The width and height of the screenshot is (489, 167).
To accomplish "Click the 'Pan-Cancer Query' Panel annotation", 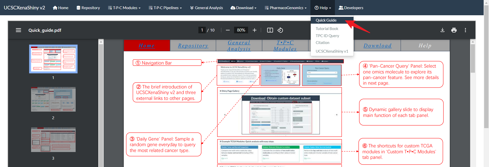I will pos(401,74).
